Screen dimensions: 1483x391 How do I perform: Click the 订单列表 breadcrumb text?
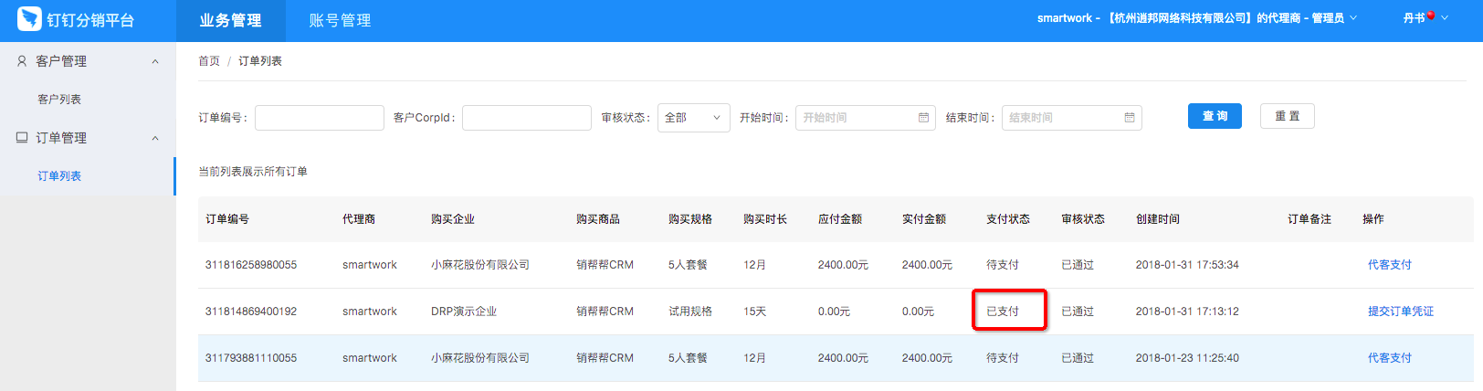tap(260, 61)
